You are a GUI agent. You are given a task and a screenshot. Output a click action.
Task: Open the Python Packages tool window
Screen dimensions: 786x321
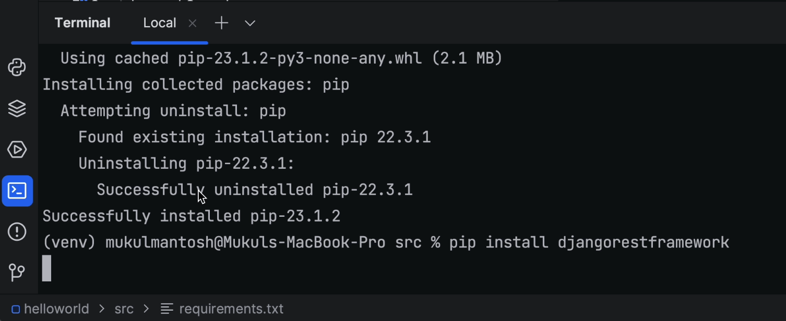[x=17, y=109]
